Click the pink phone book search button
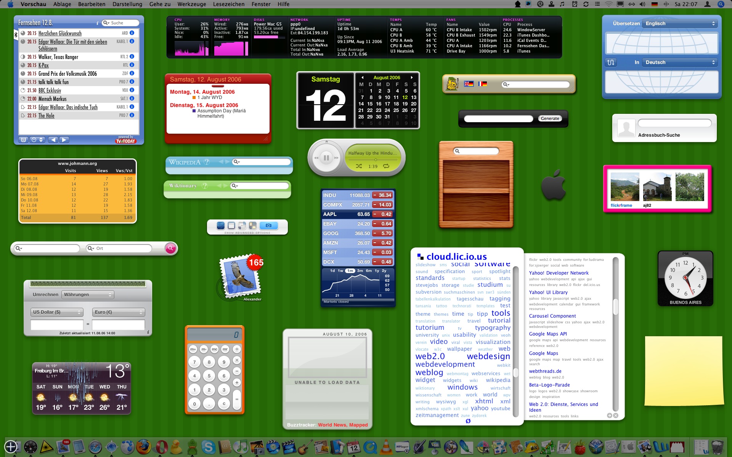 pyautogui.click(x=170, y=248)
